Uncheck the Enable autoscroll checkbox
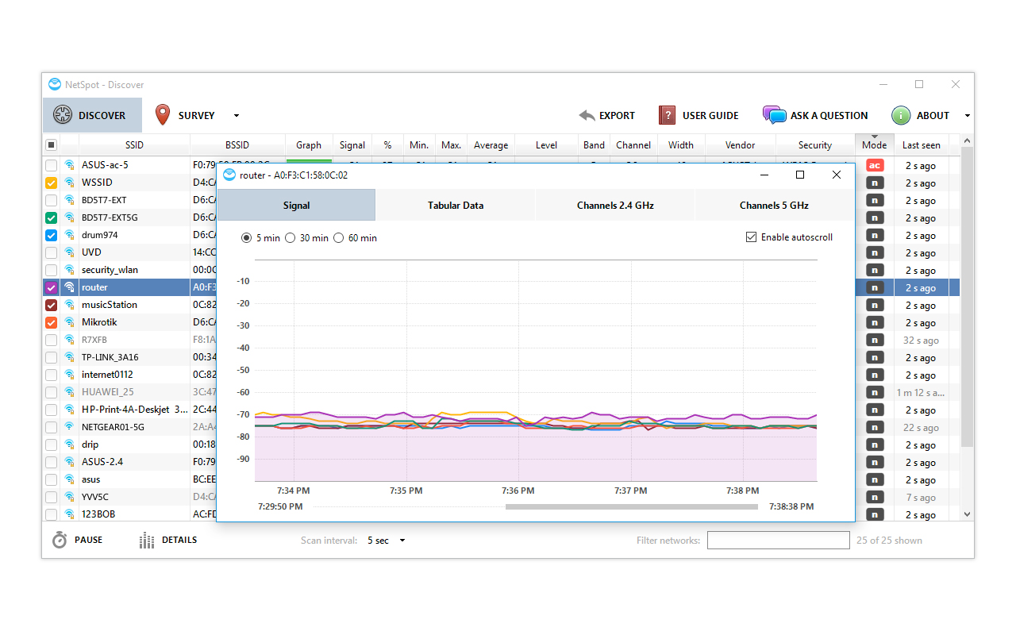The image size is (1016, 635). pos(751,237)
